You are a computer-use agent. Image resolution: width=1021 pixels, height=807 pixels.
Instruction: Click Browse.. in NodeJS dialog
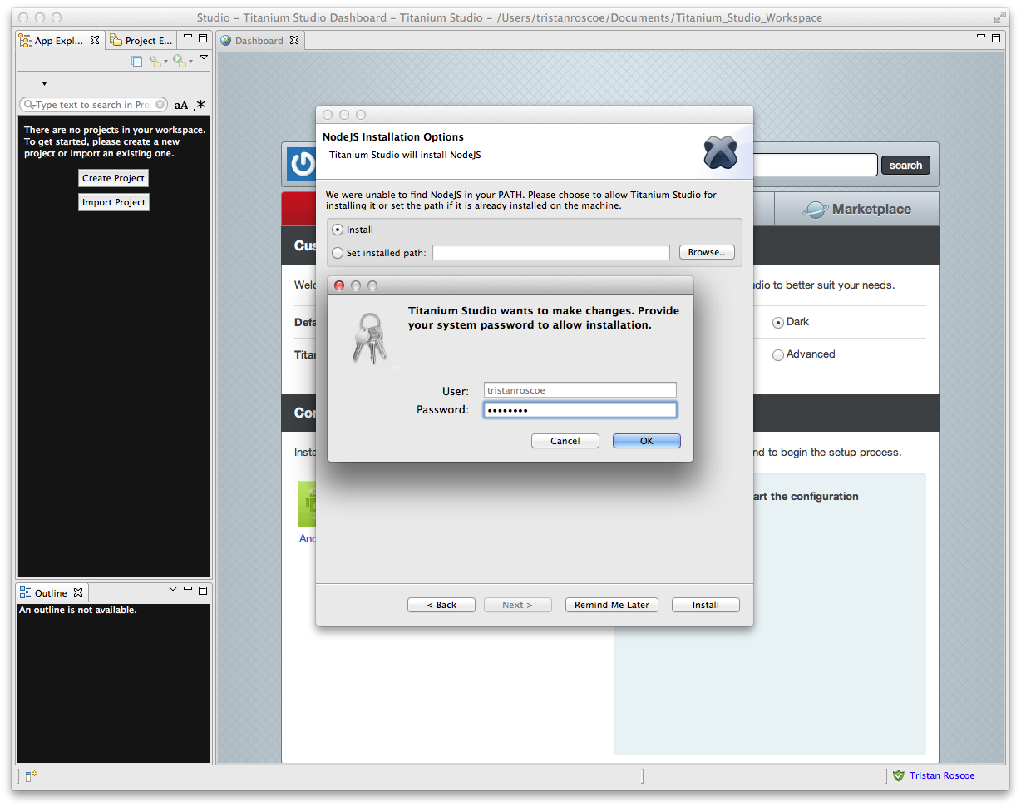tap(707, 252)
